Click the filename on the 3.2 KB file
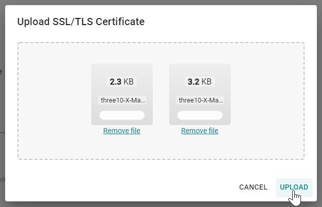322x207 pixels. [x=199, y=100]
